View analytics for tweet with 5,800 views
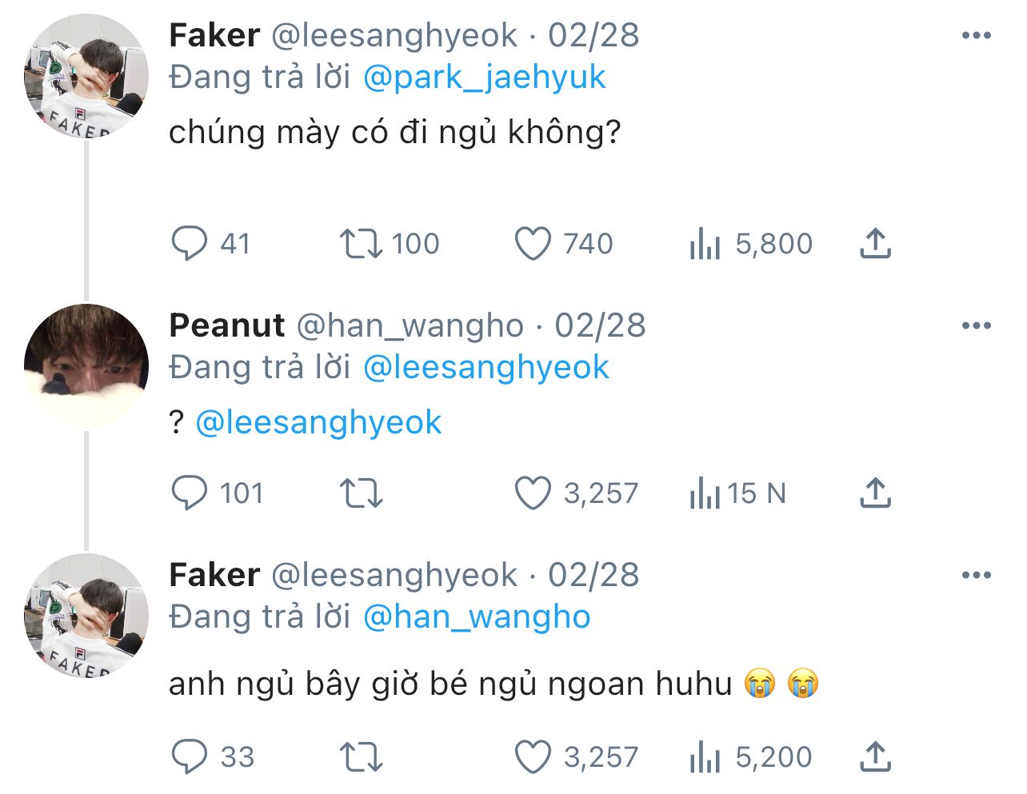The image size is (1027, 794). pos(705,244)
